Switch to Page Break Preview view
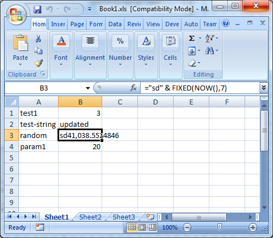This screenshot has height=238, width=273. pos(152,227)
